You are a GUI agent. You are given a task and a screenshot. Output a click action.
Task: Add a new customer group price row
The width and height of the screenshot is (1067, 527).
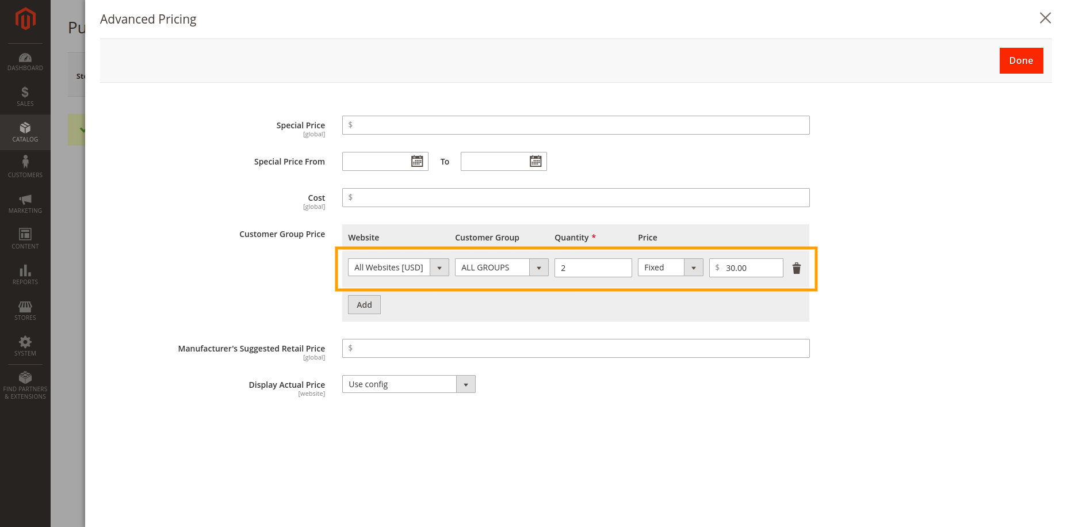click(x=364, y=304)
